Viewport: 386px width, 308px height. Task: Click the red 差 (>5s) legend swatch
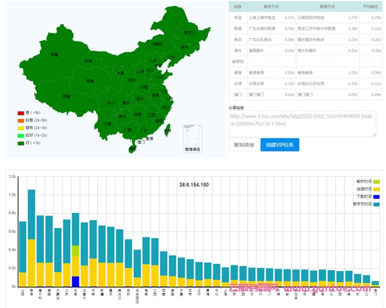point(21,112)
